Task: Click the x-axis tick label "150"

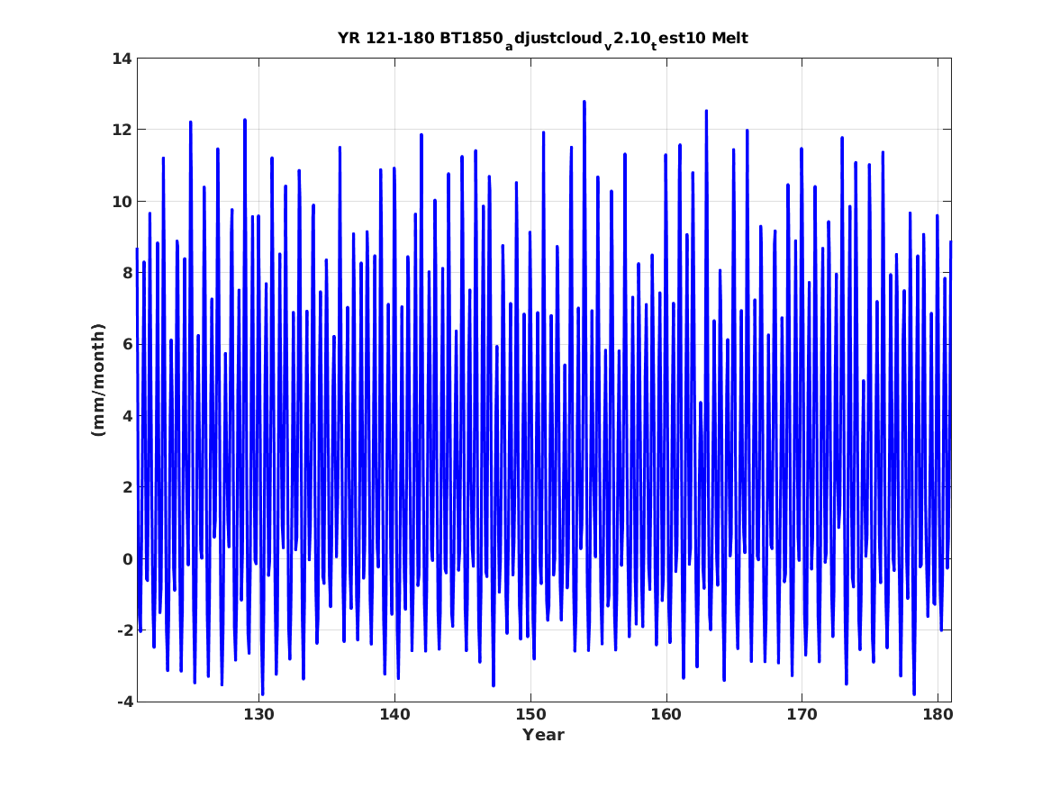Action: coord(530,714)
